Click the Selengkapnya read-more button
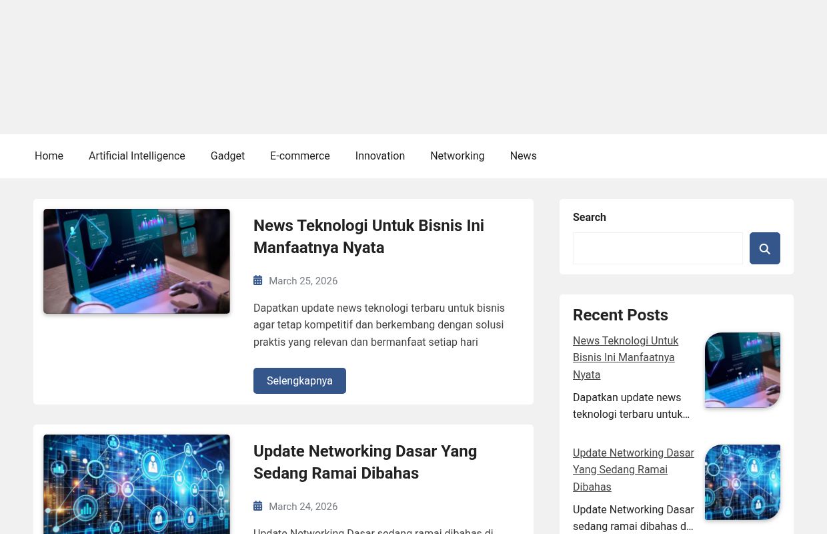 [299, 380]
